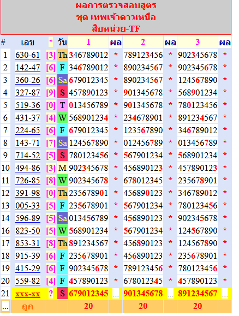Click the prediction 679012345 in row 21

click(x=88, y=294)
